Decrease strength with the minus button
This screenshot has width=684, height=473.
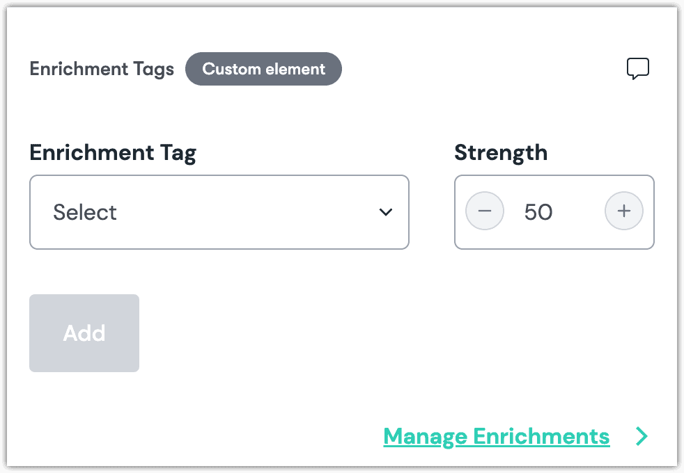[x=485, y=211]
